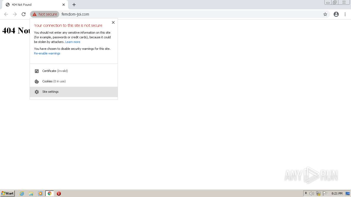
Task: Click the browser back arrow
Action: point(6,14)
